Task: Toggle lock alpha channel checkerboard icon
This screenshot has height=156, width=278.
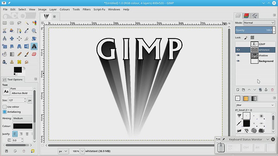Action: pyautogui.click(x=252, y=37)
